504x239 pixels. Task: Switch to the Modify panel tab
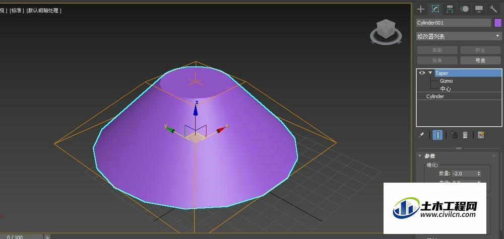[x=435, y=9]
